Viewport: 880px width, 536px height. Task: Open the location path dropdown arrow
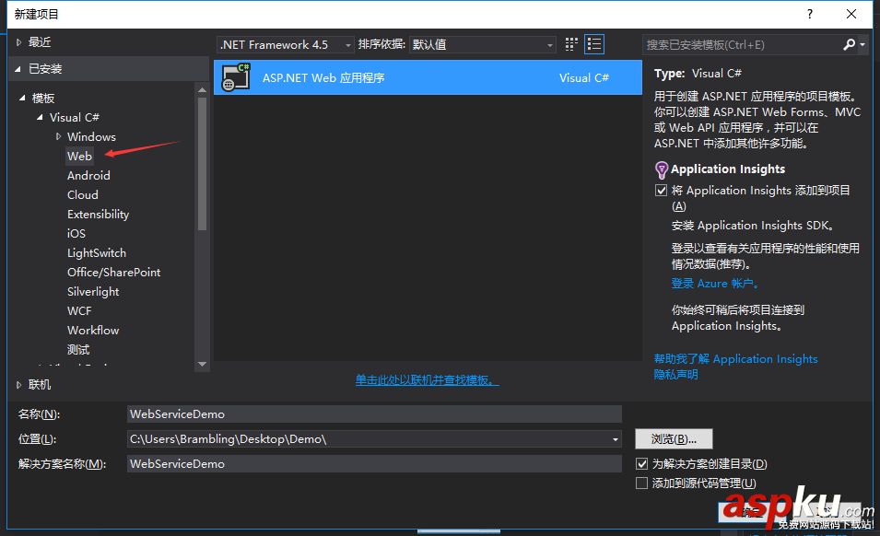[x=616, y=439]
